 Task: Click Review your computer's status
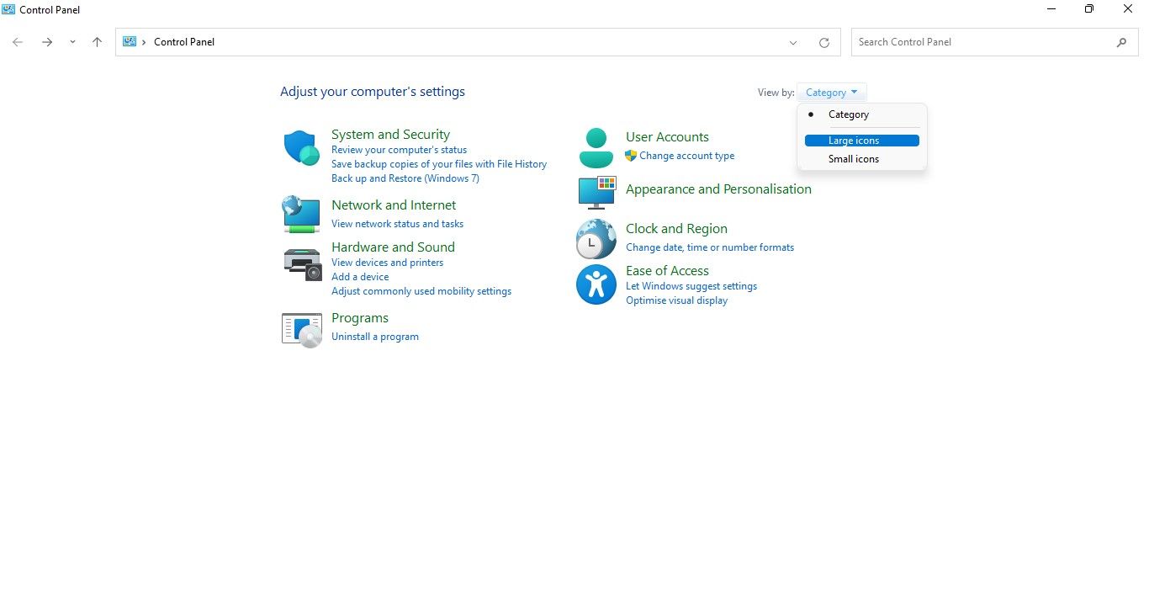[x=399, y=150]
